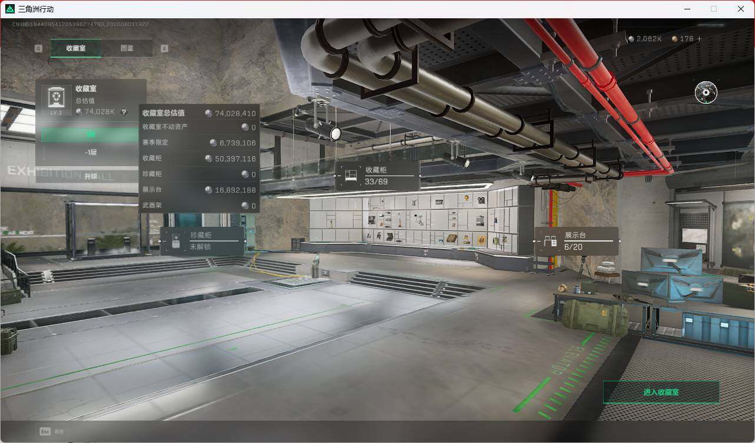Open the locked 珍藏柜 未解锁 marker
755x443 pixels.
[203, 241]
